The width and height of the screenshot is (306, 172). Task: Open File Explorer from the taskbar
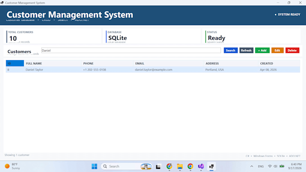[x=180, y=166]
